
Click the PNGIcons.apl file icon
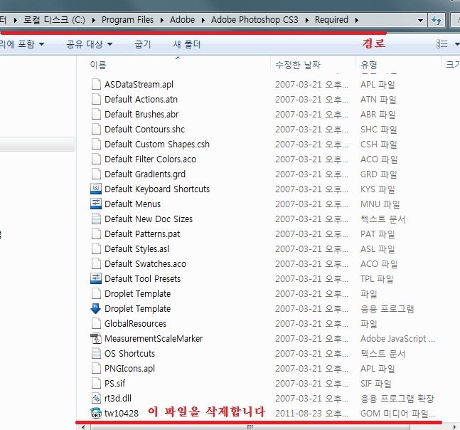pyautogui.click(x=96, y=368)
